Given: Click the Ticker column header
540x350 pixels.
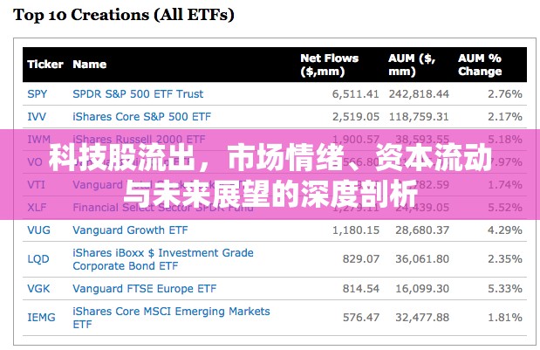Looking at the screenshot, I should (45, 65).
